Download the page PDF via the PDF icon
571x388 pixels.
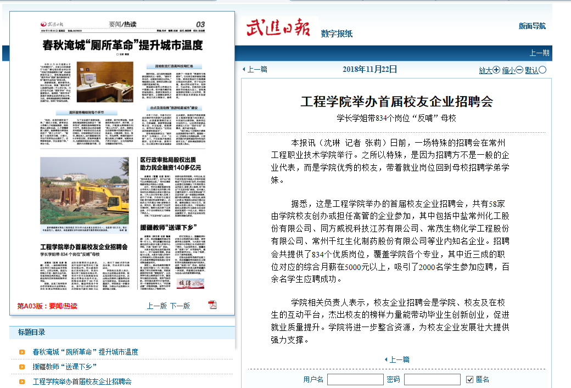212,305
